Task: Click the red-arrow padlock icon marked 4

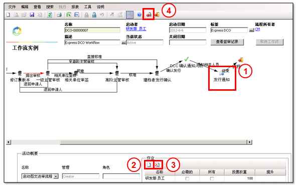Action: [x=149, y=15]
